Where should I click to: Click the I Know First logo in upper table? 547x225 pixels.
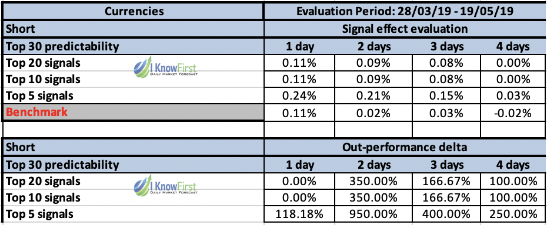click(165, 68)
